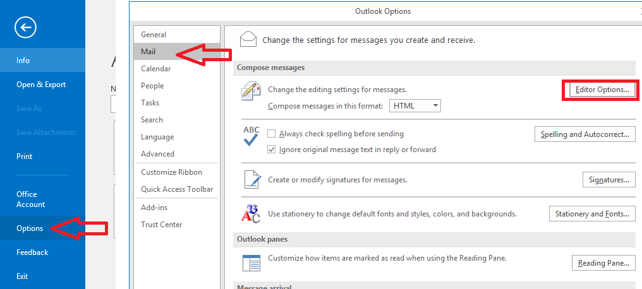642x289 pixels.
Task: Open Quick Access Toolbar options category
Action: click(x=177, y=189)
